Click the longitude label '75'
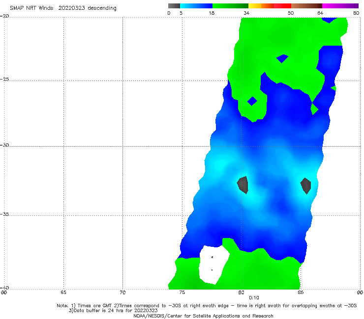Viewport: 364px width, 319px height. click(x=182, y=292)
